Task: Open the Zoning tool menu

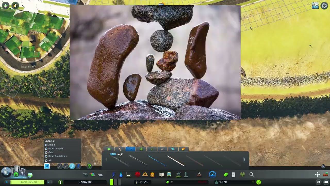Action: coord(93,175)
